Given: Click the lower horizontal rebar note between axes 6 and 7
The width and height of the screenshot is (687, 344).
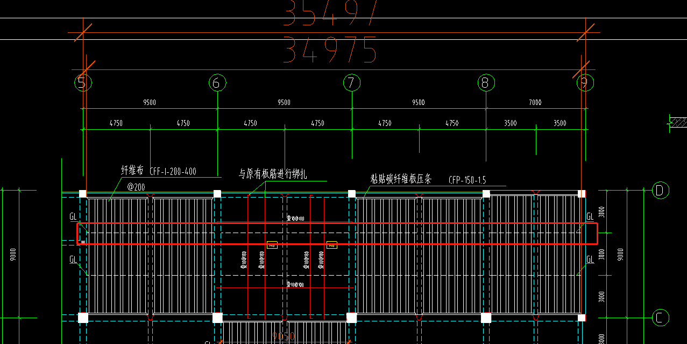Looking at the screenshot, I should click(x=296, y=284).
